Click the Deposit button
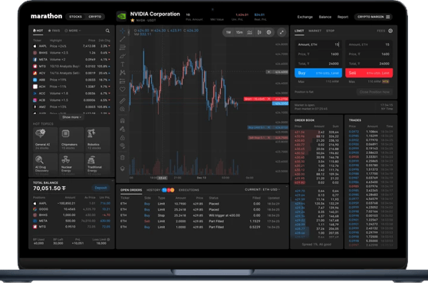The height and width of the screenshot is (285, 428). 100,188
